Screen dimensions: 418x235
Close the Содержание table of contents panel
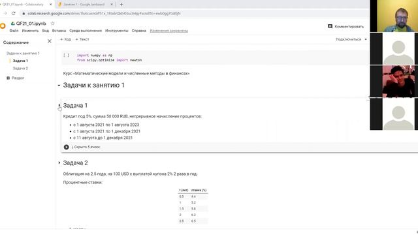coord(50,41)
